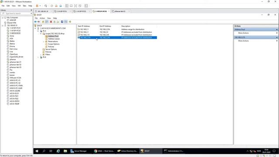The image size is (279, 157).
Task: Select Scope Options in DHCP tree
Action: click(x=54, y=44)
